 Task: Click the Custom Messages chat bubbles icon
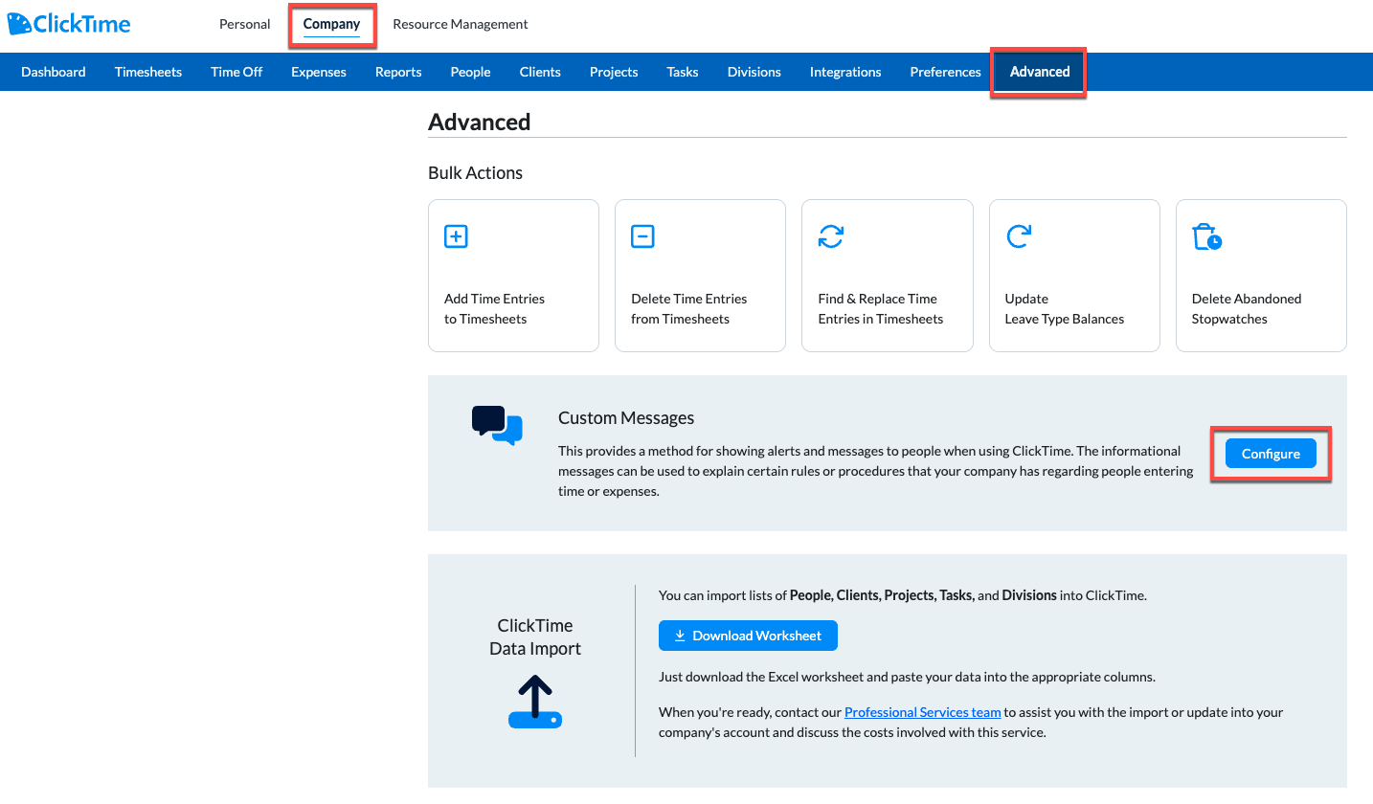pos(497,425)
